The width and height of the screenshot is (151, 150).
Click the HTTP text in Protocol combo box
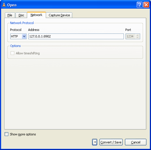click(x=15, y=36)
